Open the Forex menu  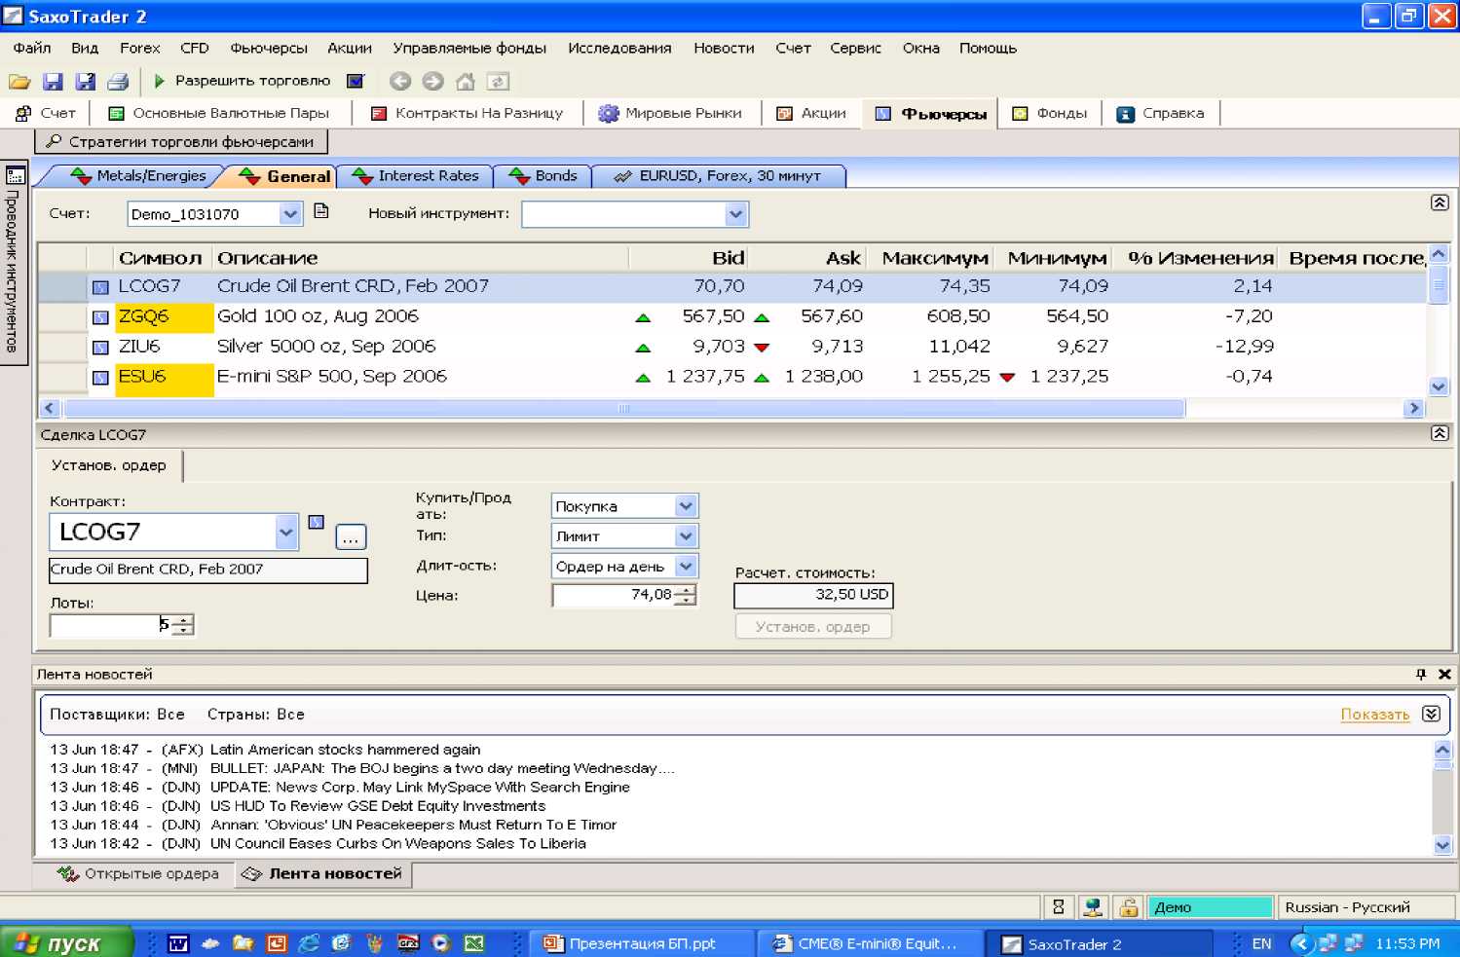pos(140,48)
